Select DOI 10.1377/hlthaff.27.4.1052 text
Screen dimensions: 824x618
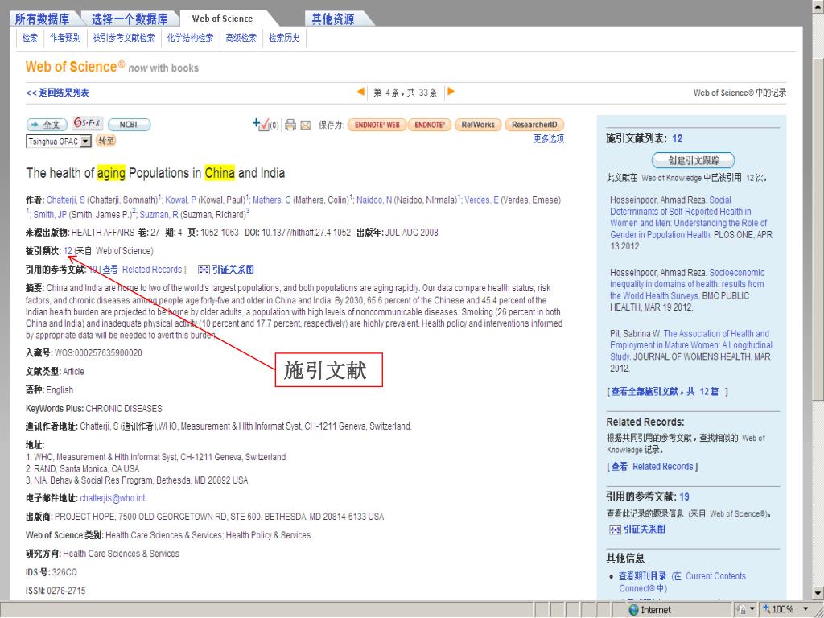point(306,233)
